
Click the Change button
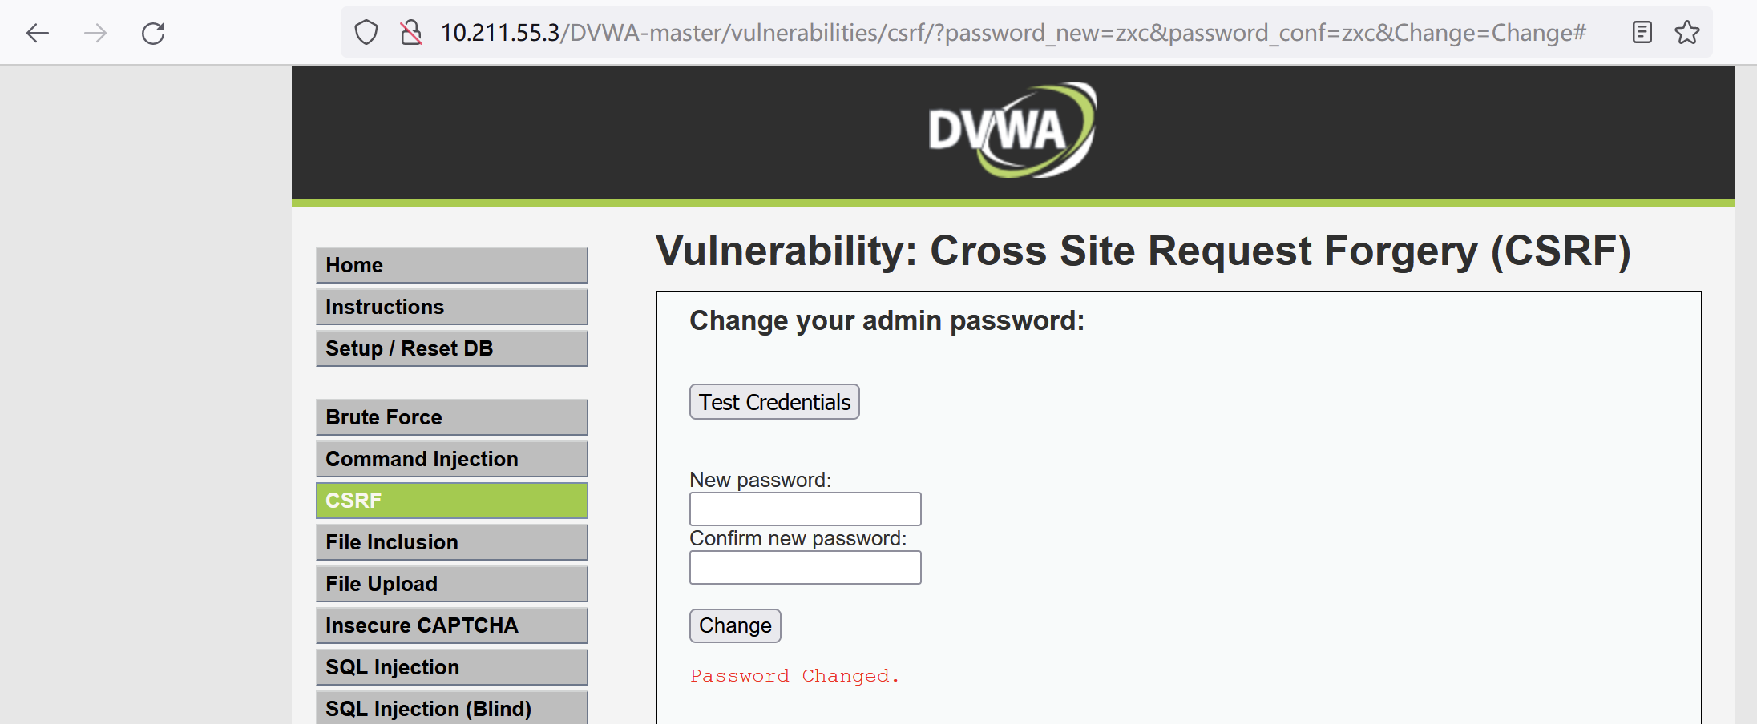pyautogui.click(x=734, y=625)
